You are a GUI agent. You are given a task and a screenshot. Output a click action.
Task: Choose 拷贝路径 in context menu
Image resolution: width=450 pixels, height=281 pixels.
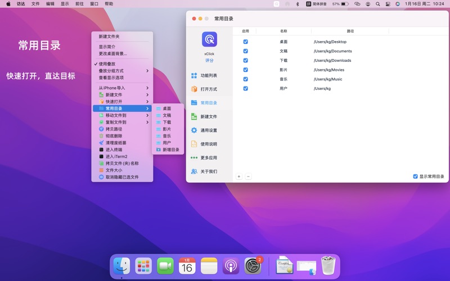[122, 129]
